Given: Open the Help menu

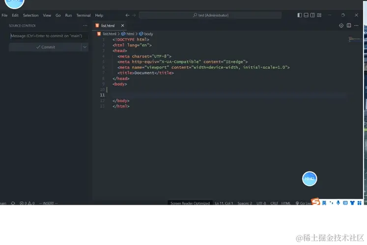Looking at the screenshot, I should tap(99, 15).
